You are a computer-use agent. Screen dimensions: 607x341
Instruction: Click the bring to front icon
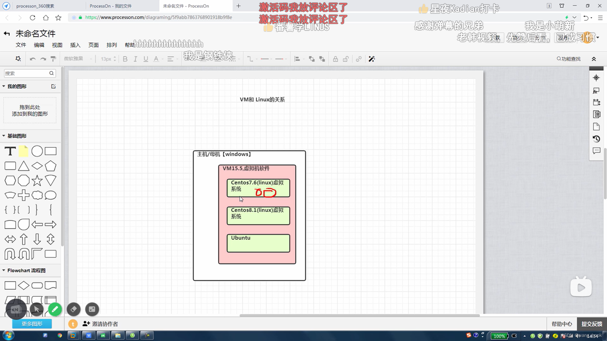click(312, 59)
